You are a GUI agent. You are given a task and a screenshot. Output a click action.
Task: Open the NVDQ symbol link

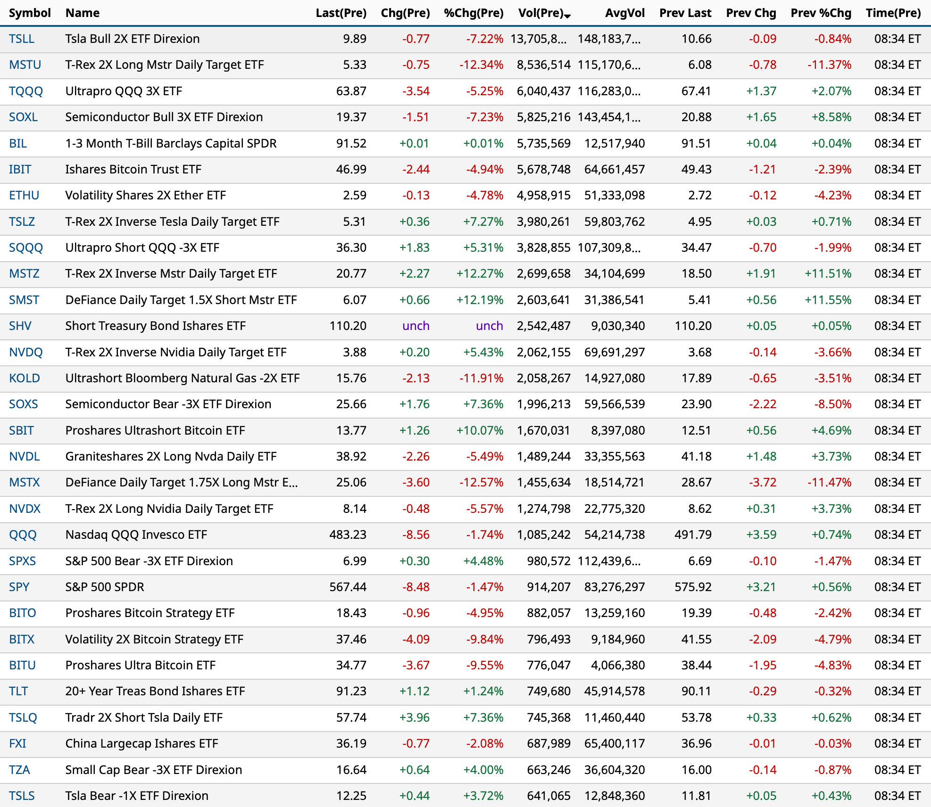point(26,352)
